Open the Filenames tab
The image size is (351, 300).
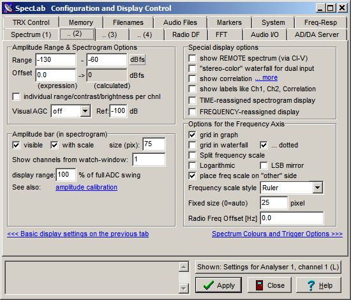[128, 22]
